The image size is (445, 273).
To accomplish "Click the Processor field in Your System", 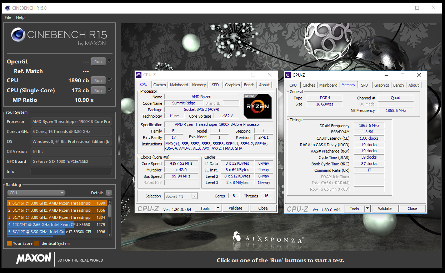I will [71, 122].
